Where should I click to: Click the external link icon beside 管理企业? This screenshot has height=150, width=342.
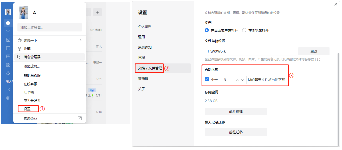coord(80,118)
